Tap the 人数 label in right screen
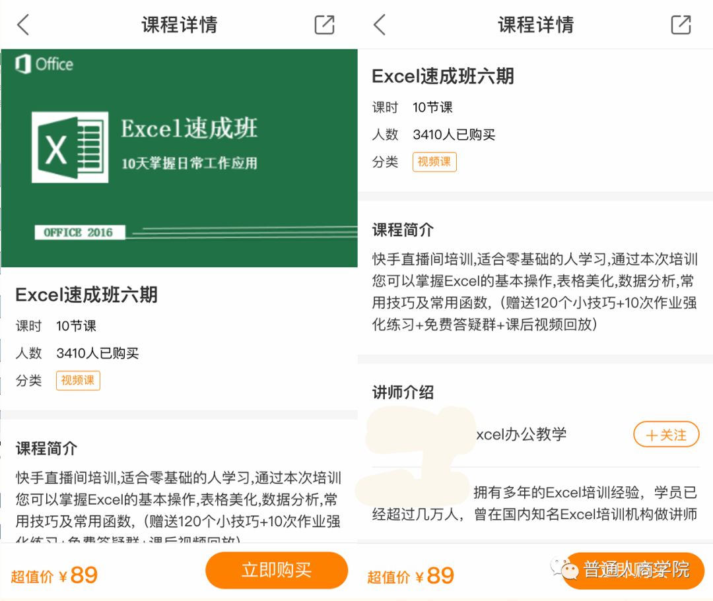 (x=385, y=135)
